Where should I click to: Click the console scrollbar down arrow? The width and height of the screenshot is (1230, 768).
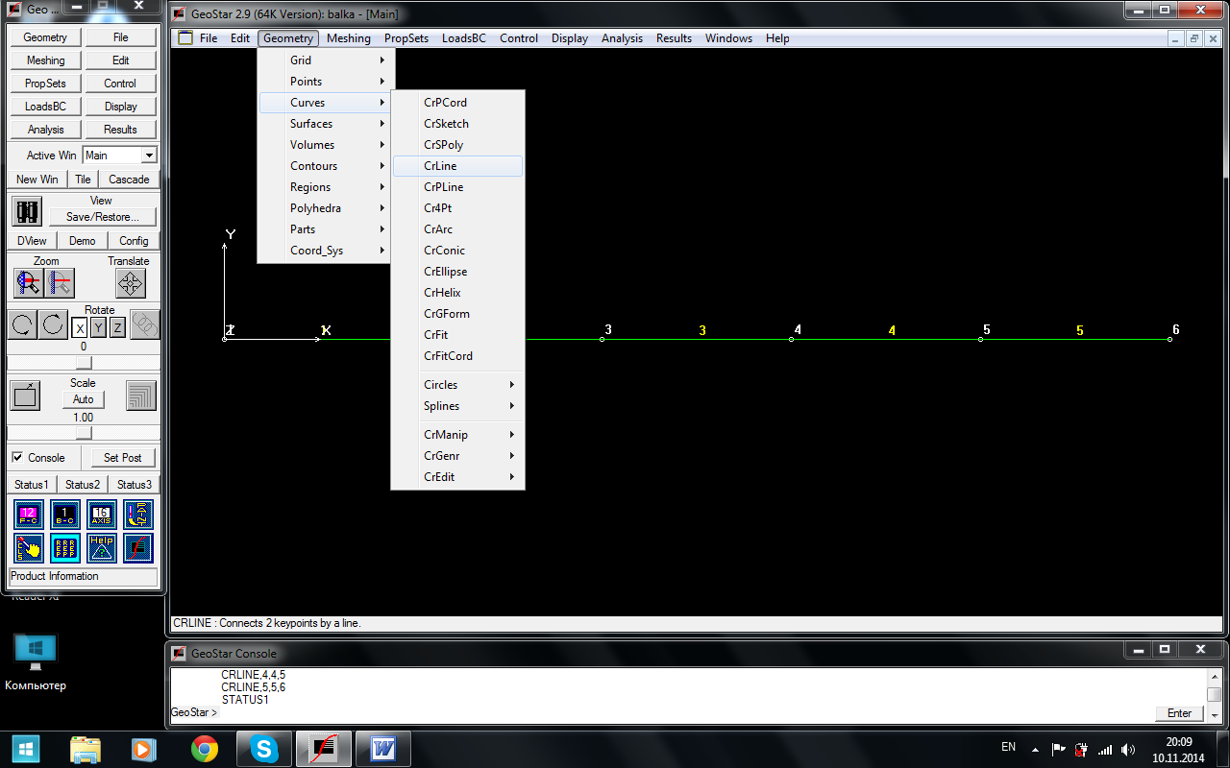tap(1215, 714)
